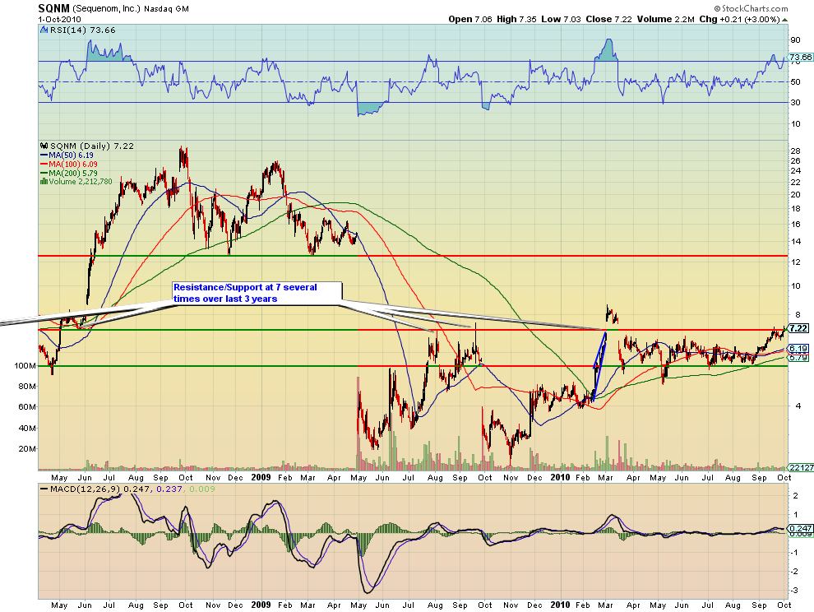Image resolution: width=814 pixels, height=612 pixels.
Task: Click the SQNM ticker symbol title
Action: (54, 8)
